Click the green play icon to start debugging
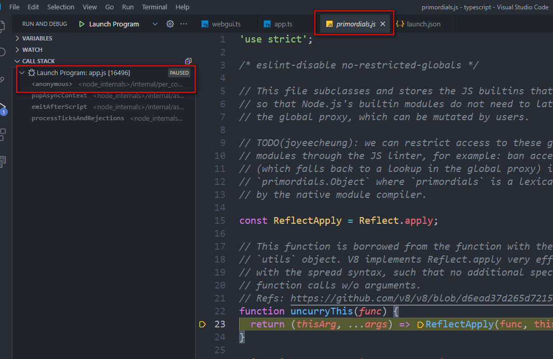 (x=82, y=23)
